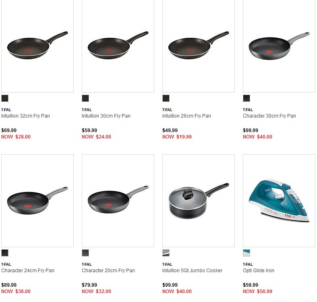Select color swatch under Intuition 26cm pan
The height and width of the screenshot is (302, 317).
[x=166, y=98]
